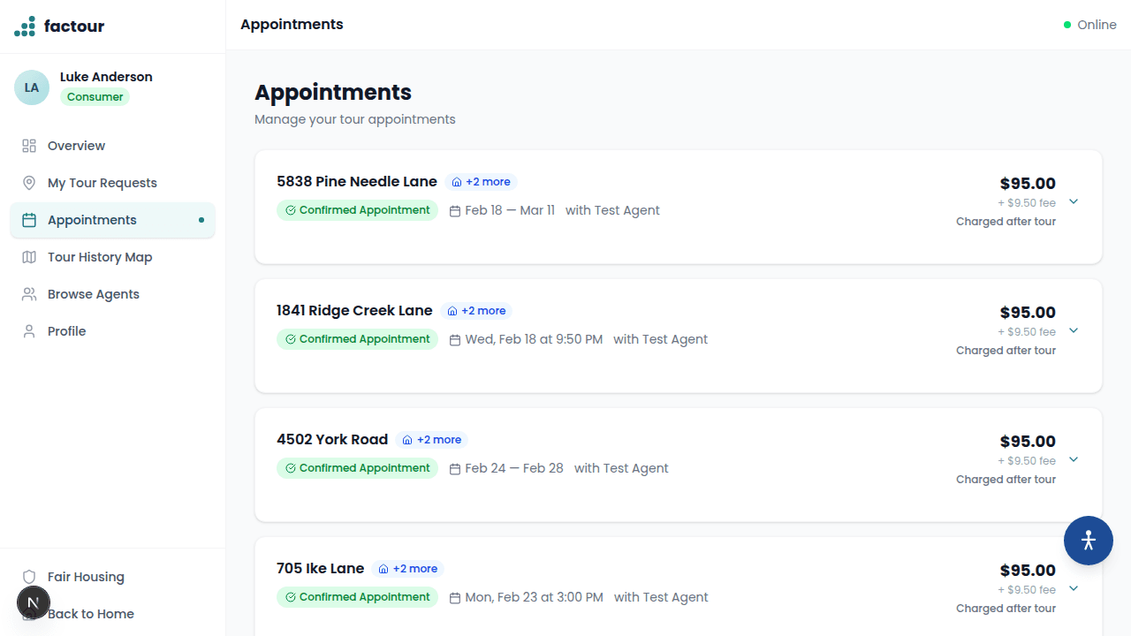Click the Appointments calendar icon in sidebar
The width and height of the screenshot is (1131, 636).
28,220
